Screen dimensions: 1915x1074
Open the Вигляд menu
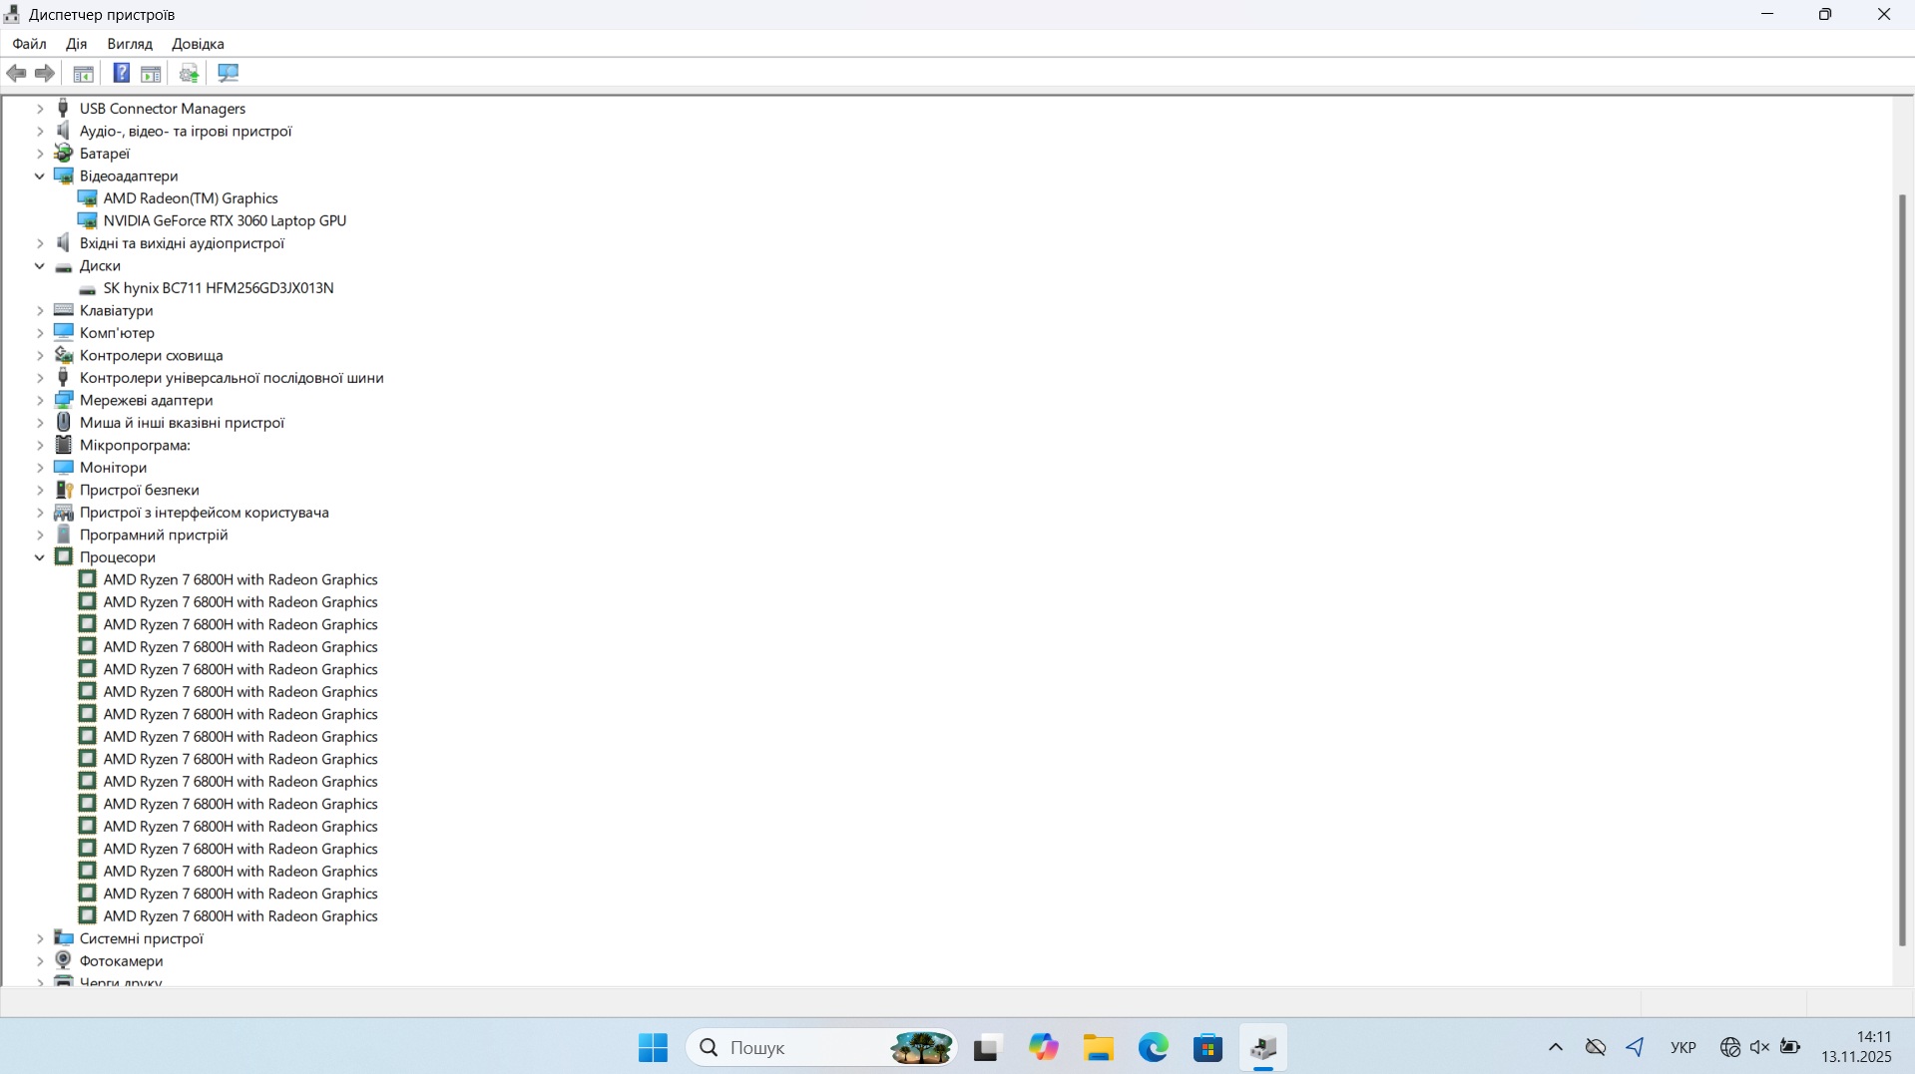pyautogui.click(x=130, y=44)
